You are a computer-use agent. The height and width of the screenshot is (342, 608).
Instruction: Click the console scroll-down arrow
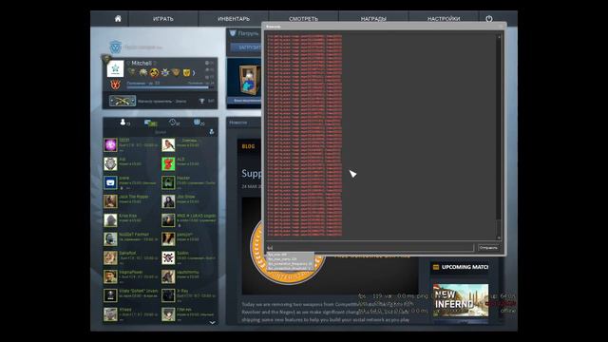[499, 237]
